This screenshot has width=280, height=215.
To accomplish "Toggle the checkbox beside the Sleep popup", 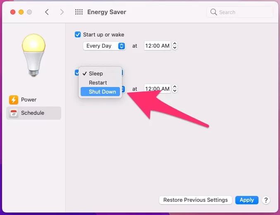I will 77,72.
